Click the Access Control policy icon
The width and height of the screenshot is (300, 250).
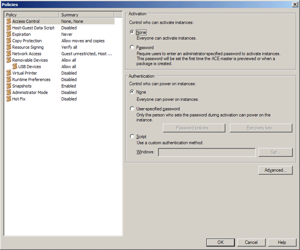8,21
